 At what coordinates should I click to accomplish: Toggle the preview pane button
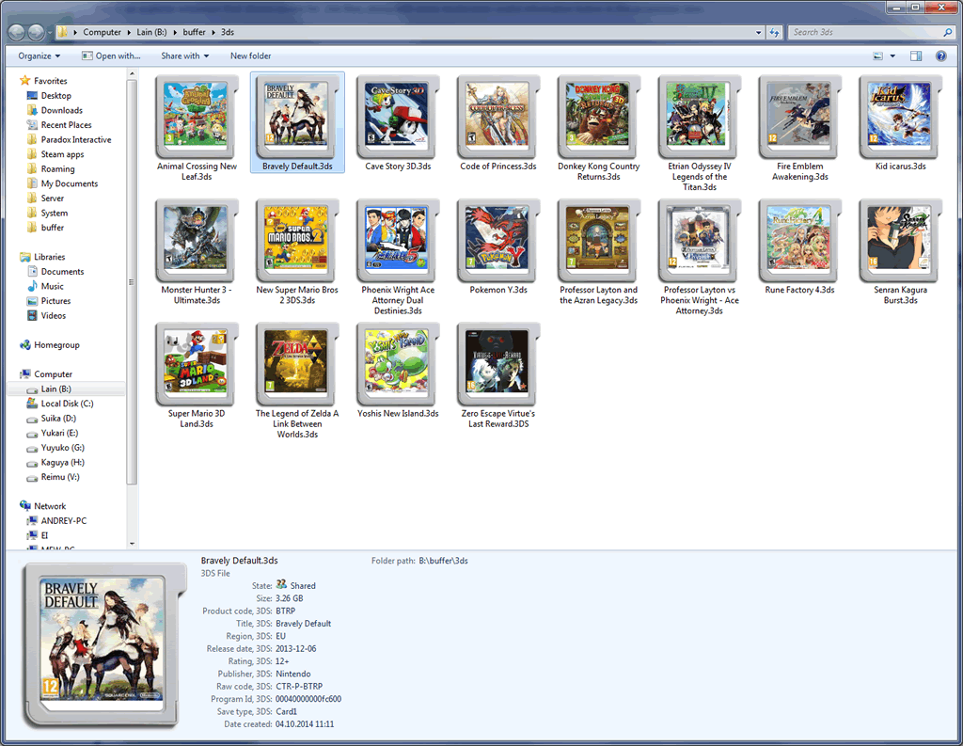[x=916, y=56]
